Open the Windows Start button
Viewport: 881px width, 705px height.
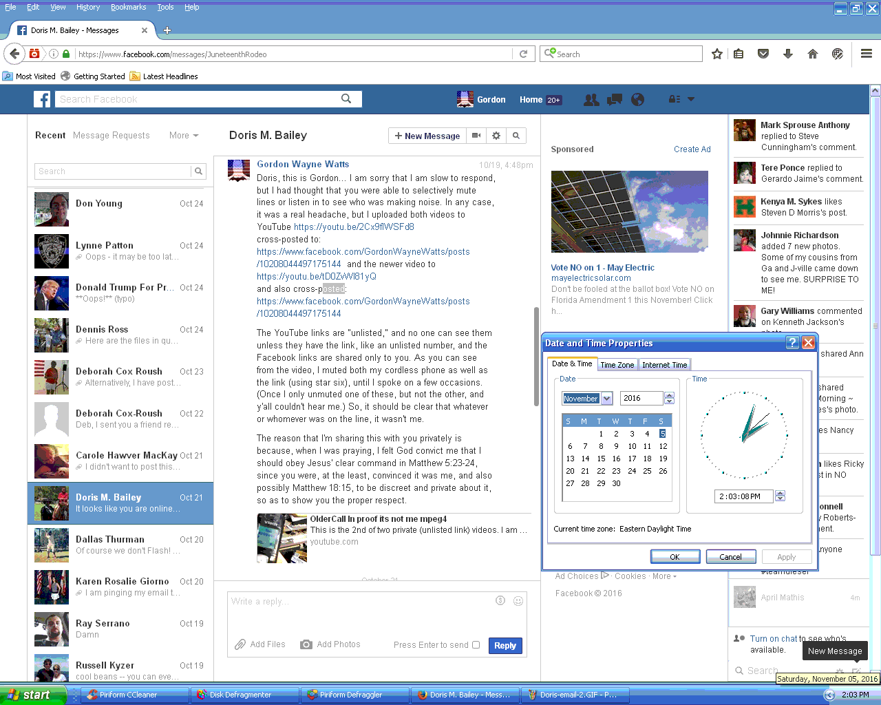coord(30,695)
